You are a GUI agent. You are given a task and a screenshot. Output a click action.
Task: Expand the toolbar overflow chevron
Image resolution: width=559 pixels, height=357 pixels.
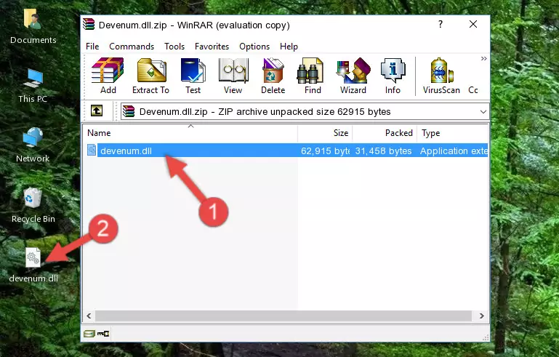pos(483,58)
